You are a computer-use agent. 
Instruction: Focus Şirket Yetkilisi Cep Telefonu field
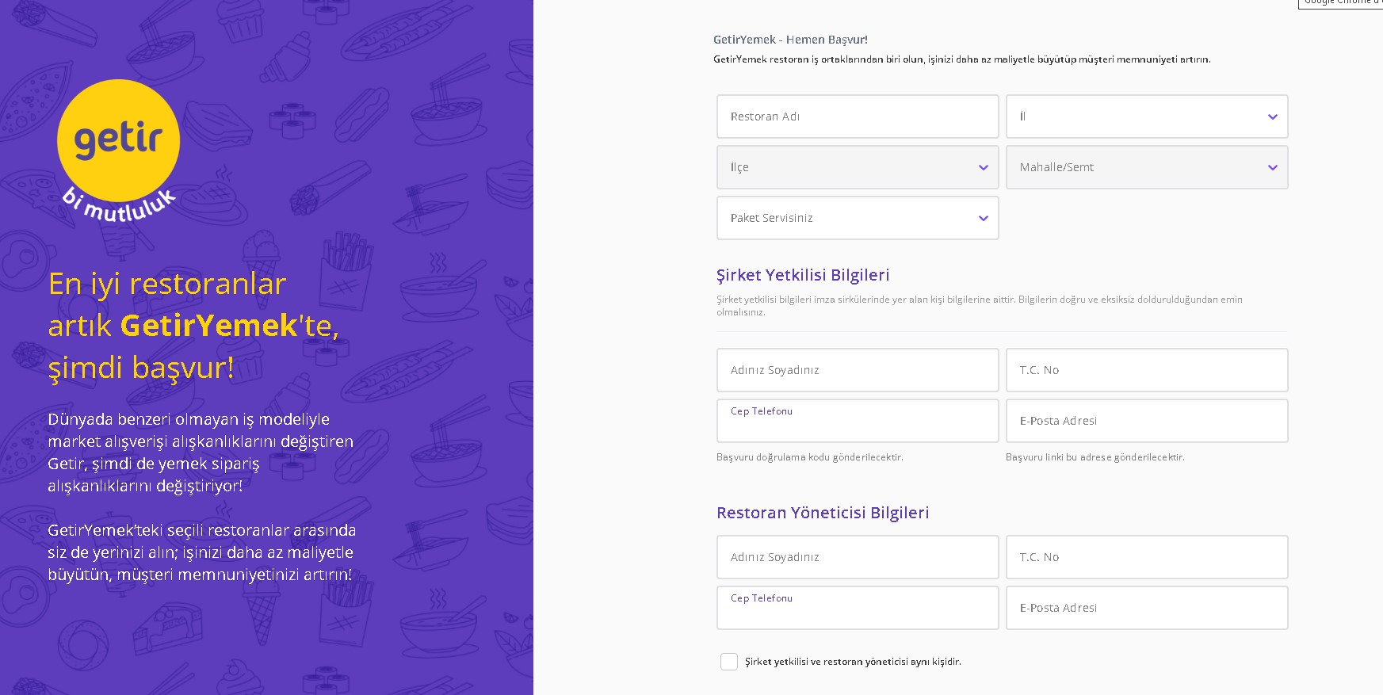click(x=857, y=424)
